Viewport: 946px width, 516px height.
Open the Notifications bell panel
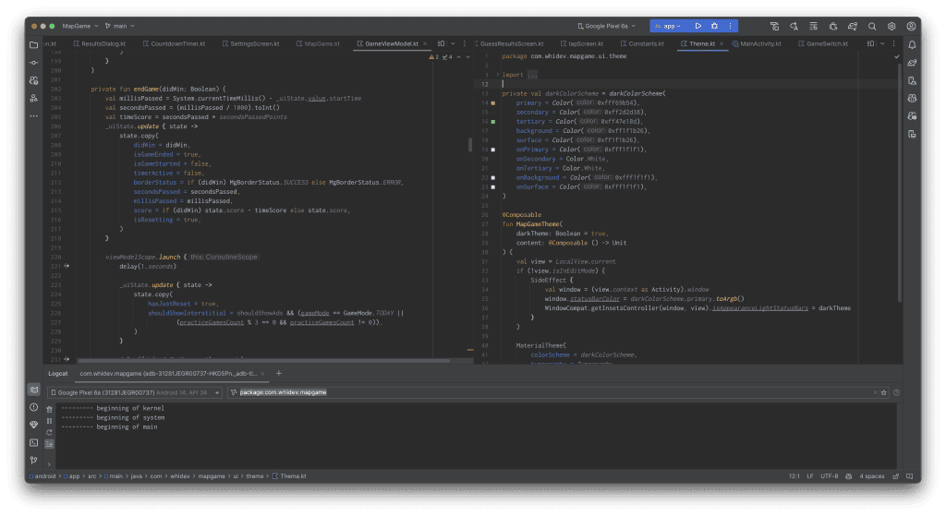pos(912,43)
